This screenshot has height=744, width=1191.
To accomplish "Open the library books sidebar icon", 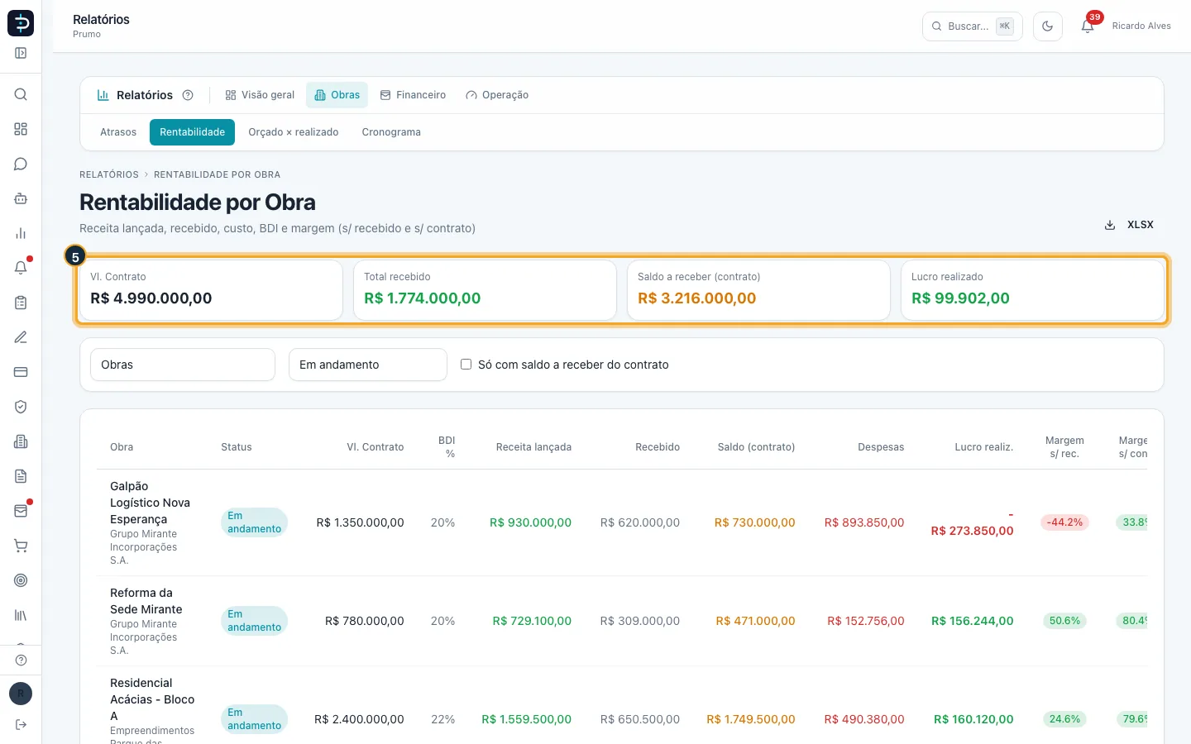I will (21, 615).
